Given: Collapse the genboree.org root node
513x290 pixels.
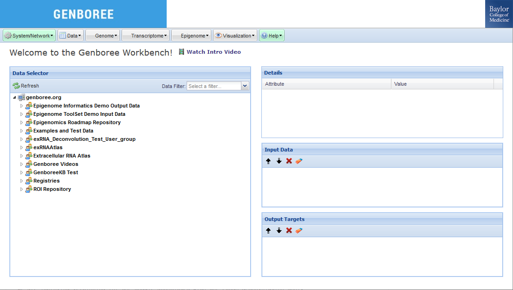Looking at the screenshot, I should pyautogui.click(x=14, y=98).
